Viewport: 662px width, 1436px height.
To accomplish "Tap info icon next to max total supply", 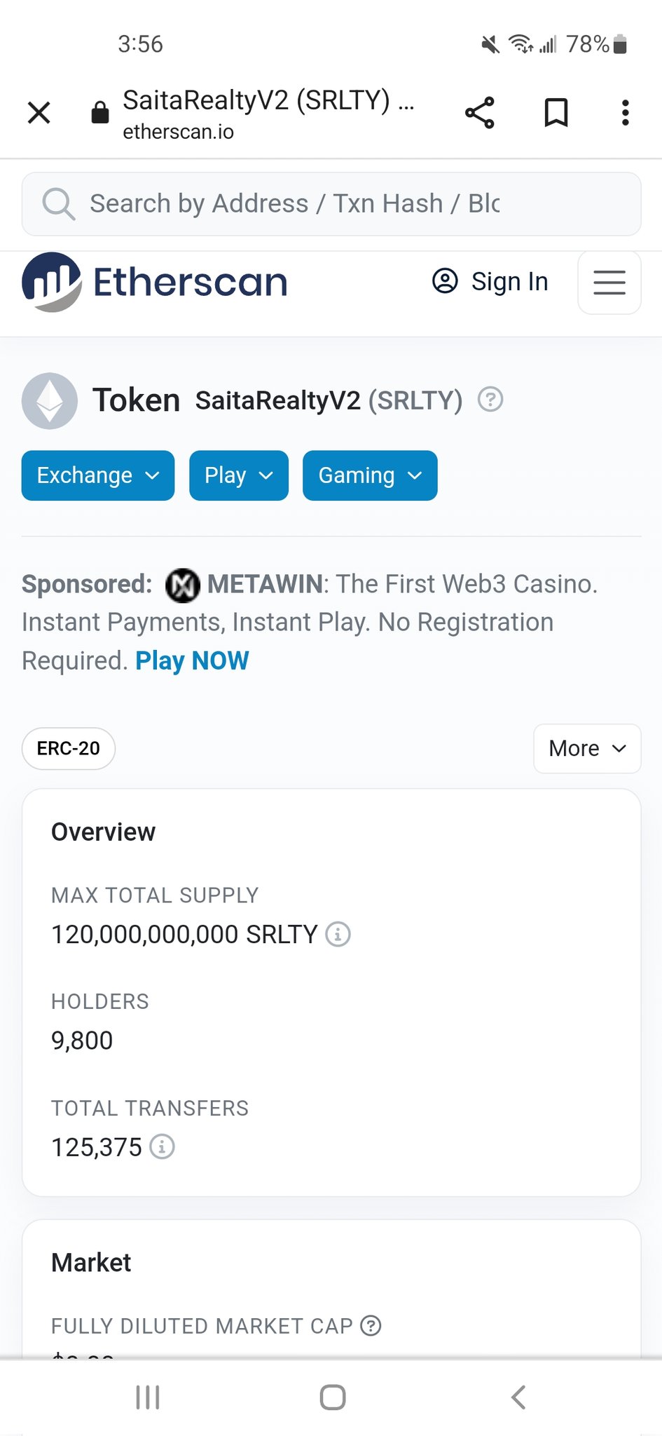I will pos(338,935).
